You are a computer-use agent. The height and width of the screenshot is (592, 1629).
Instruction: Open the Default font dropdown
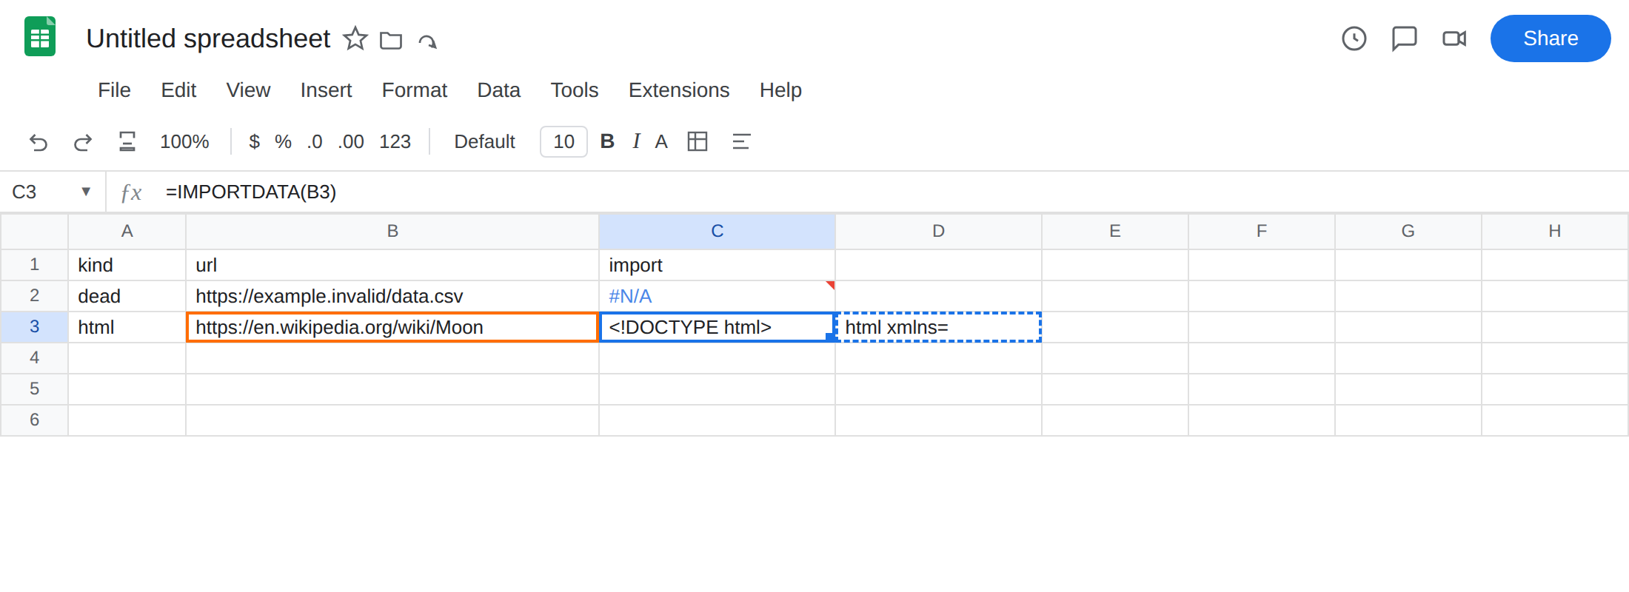[x=484, y=141]
